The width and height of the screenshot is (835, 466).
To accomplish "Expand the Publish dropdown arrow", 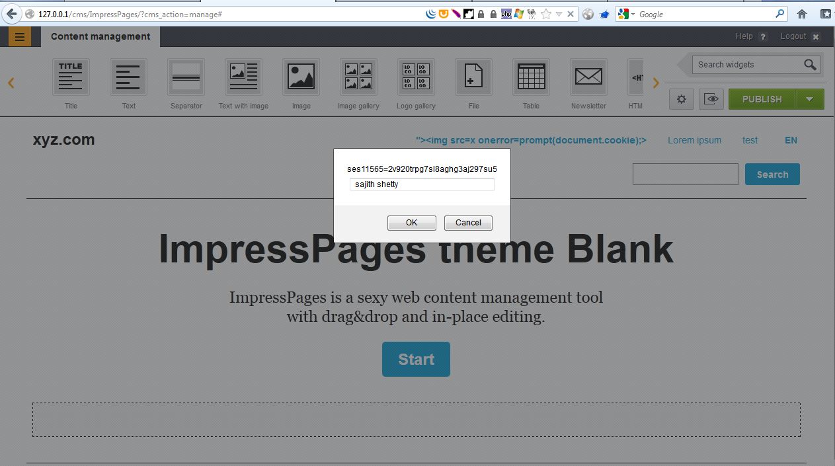I will 810,99.
